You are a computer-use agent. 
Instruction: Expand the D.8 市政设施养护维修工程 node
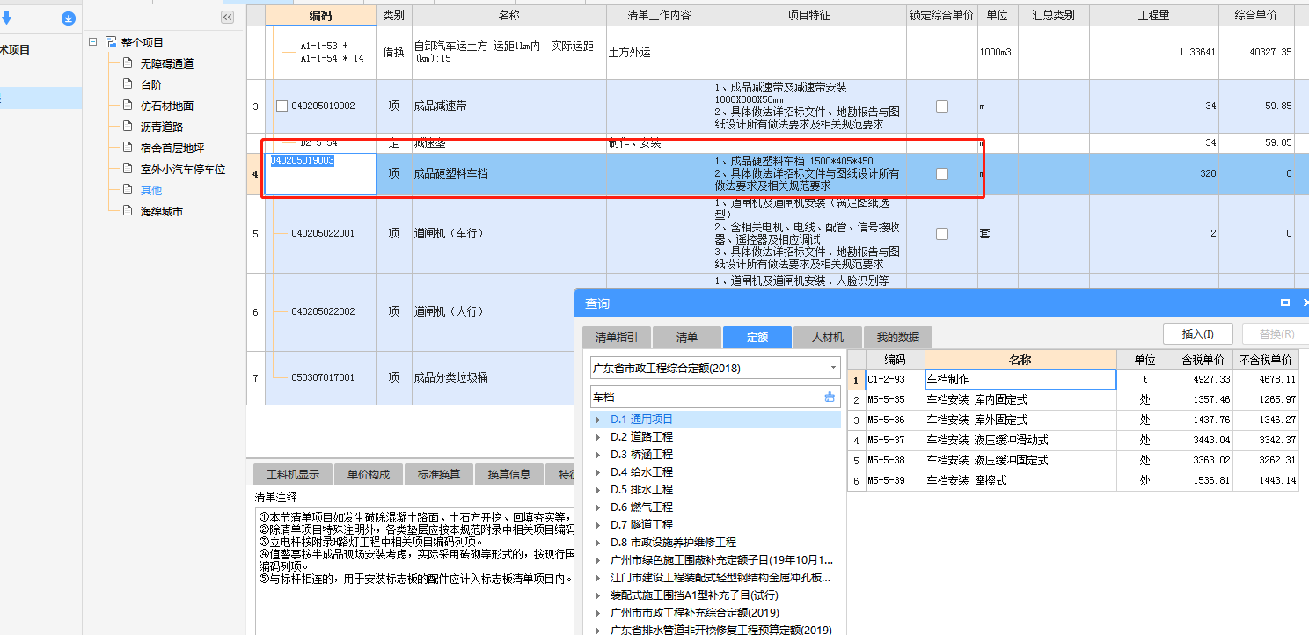point(599,543)
